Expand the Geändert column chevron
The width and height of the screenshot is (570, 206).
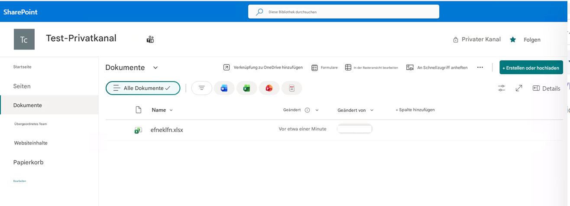pos(317,110)
